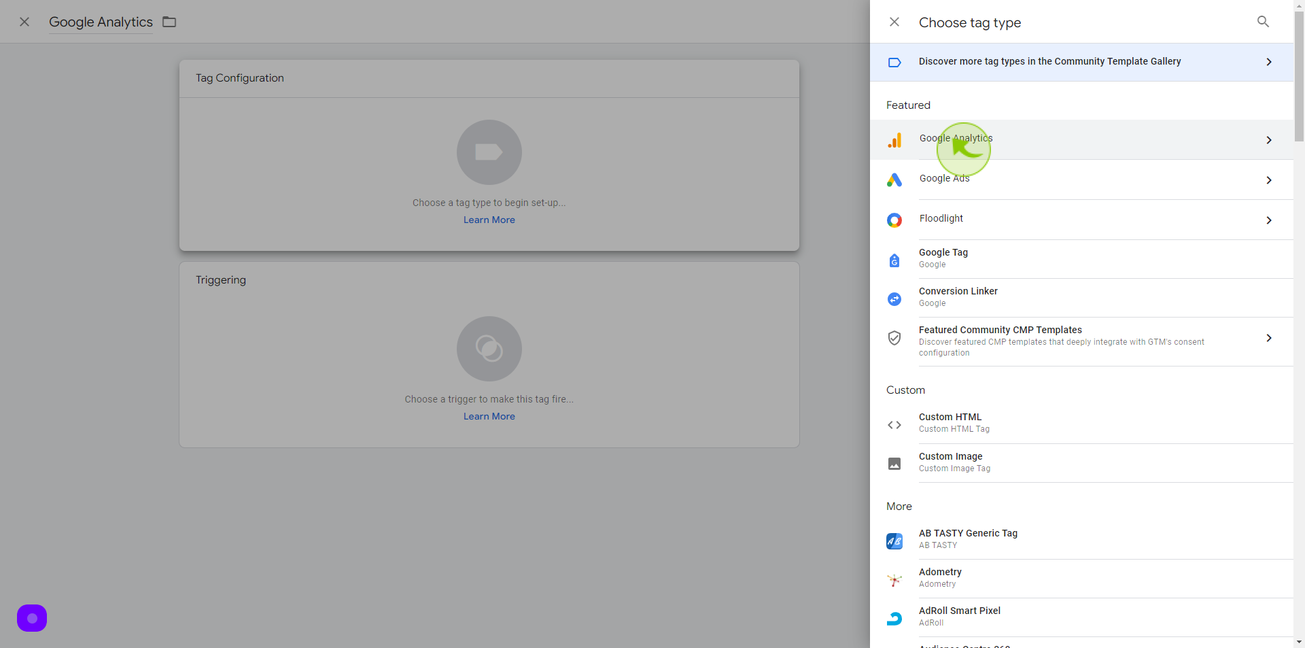Open search in tag type panel
Screen dimensions: 1305x648
(1263, 22)
